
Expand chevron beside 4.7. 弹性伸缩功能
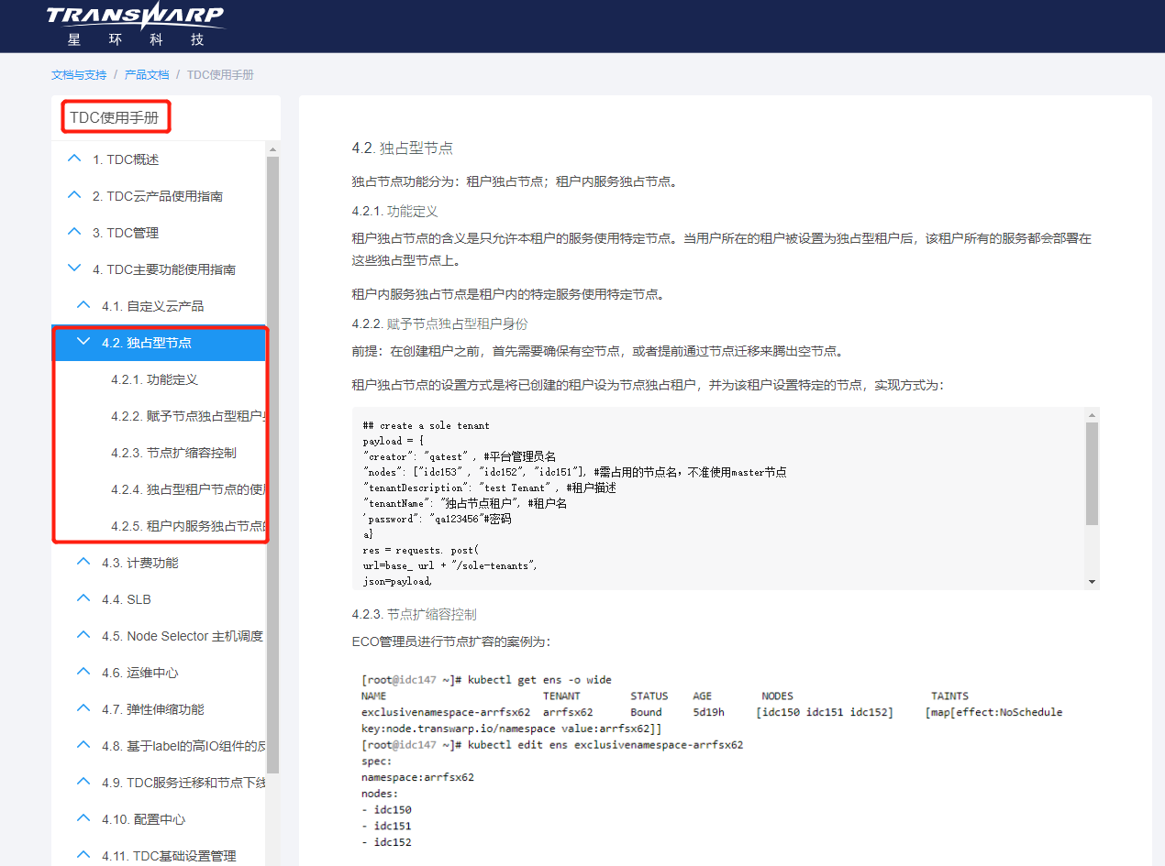click(83, 708)
